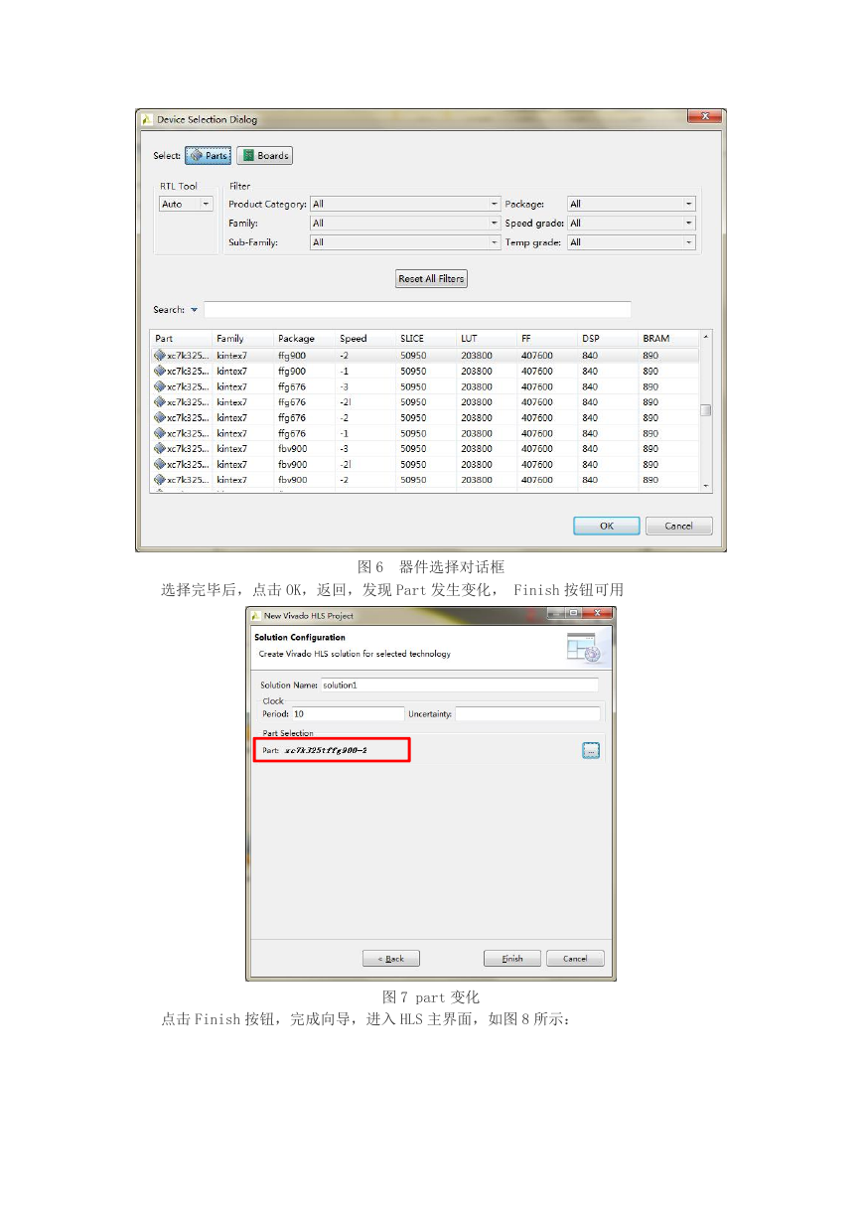
Task: Sort the table by the Part column header
Action: click(182, 339)
